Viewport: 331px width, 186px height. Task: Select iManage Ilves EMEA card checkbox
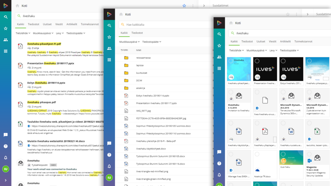coord(231,154)
